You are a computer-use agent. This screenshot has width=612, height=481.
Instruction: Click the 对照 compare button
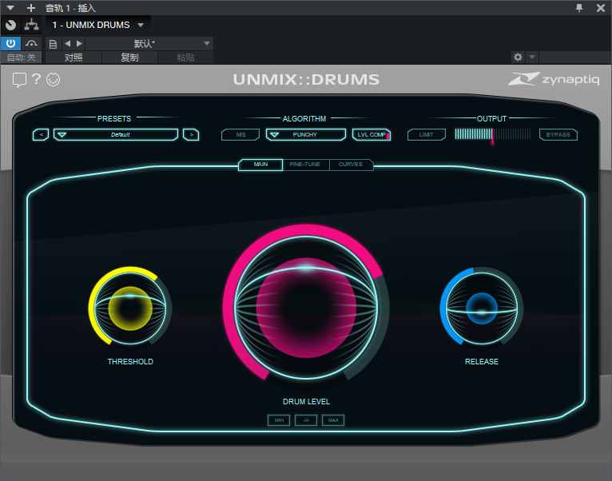tap(74, 58)
